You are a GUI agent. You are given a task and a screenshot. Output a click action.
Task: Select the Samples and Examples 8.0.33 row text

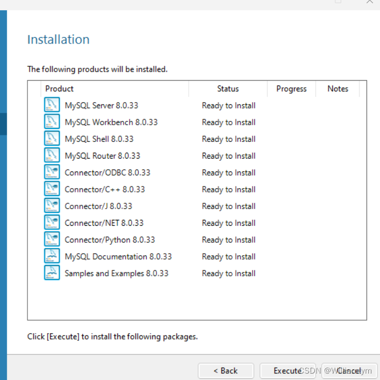116,273
